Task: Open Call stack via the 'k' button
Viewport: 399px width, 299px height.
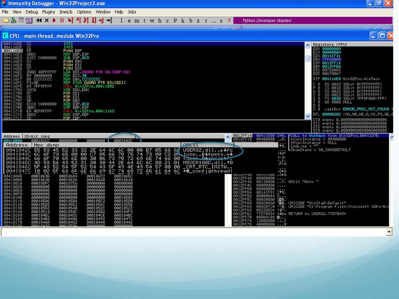Action: 183,21
